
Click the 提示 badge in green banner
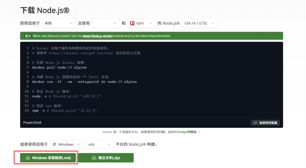pos(28,36)
